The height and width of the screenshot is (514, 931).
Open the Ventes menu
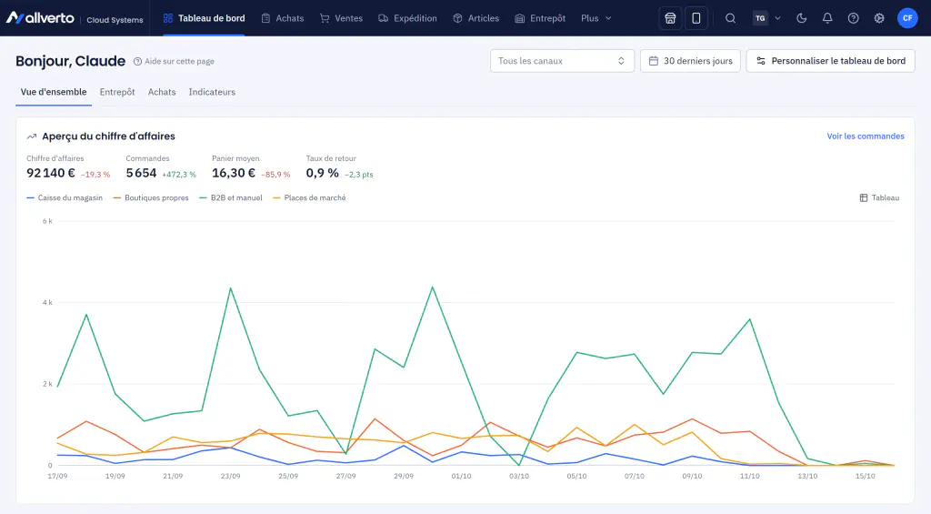341,18
